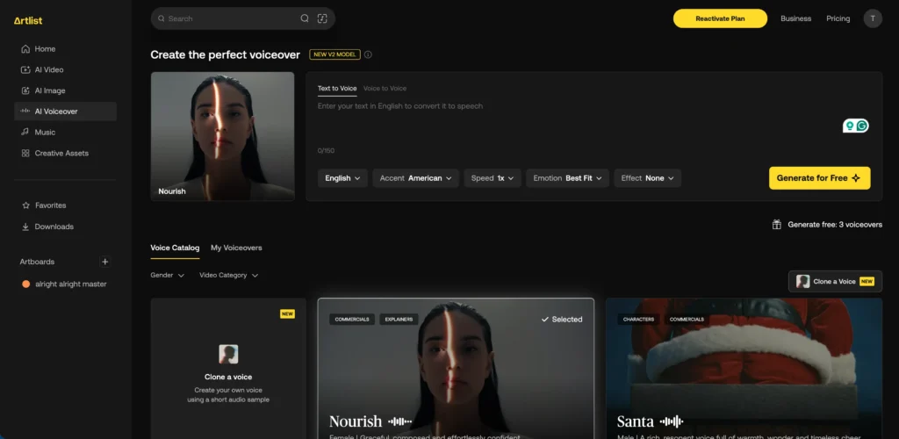This screenshot has width=899, height=439.
Task: Click the AI Video icon
Action: (25, 70)
